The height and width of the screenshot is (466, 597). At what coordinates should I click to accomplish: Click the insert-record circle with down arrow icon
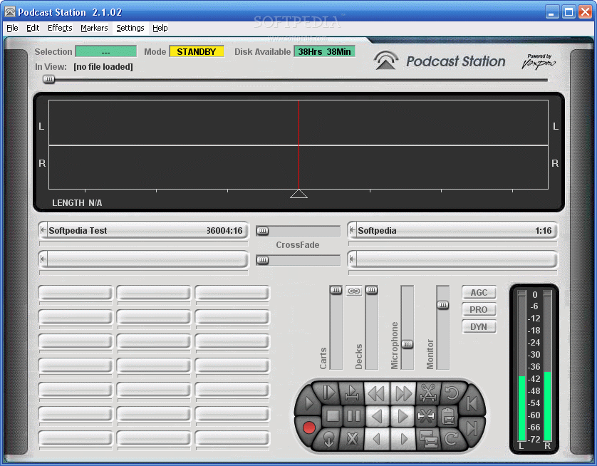point(328,439)
